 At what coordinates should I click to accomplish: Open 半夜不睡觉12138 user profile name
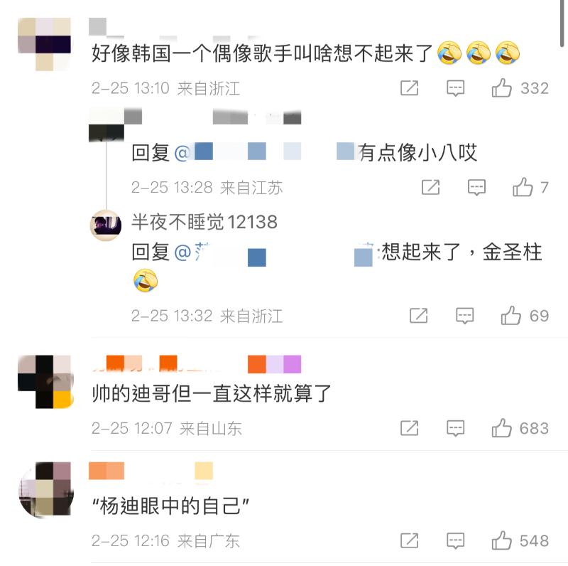(204, 222)
